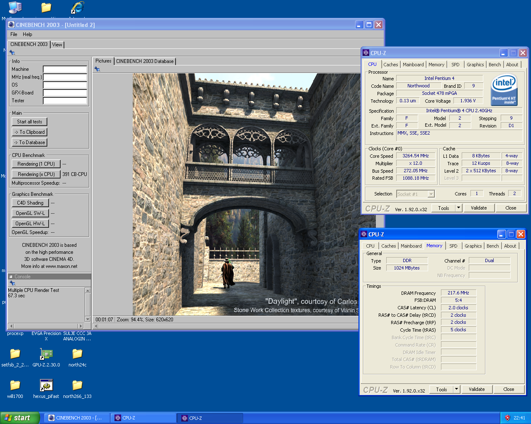Click console scrollbar up arrow
Screen dimensions: 531x424
coord(88,291)
